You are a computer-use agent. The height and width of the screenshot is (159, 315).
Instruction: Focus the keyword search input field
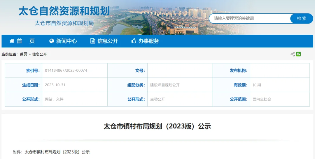tap(250, 18)
